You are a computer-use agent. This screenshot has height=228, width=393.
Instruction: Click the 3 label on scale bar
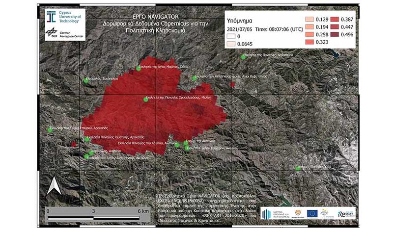point(93,211)
